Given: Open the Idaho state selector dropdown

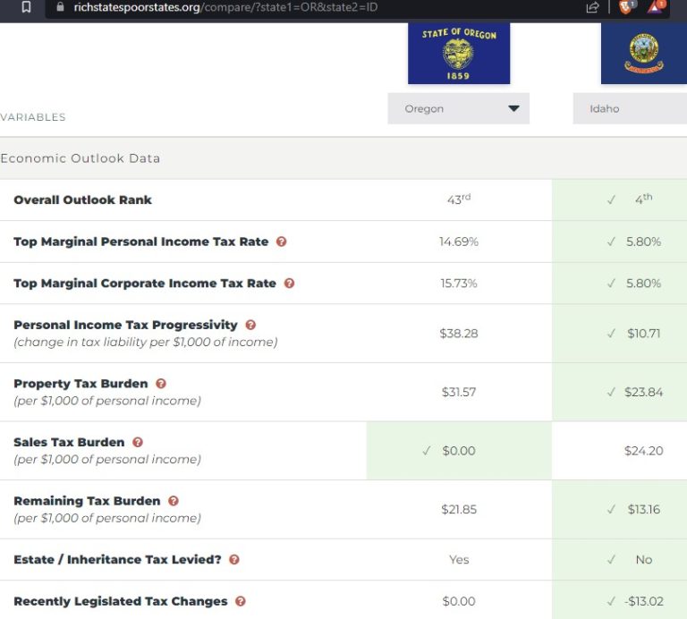Looking at the screenshot, I should [x=630, y=109].
